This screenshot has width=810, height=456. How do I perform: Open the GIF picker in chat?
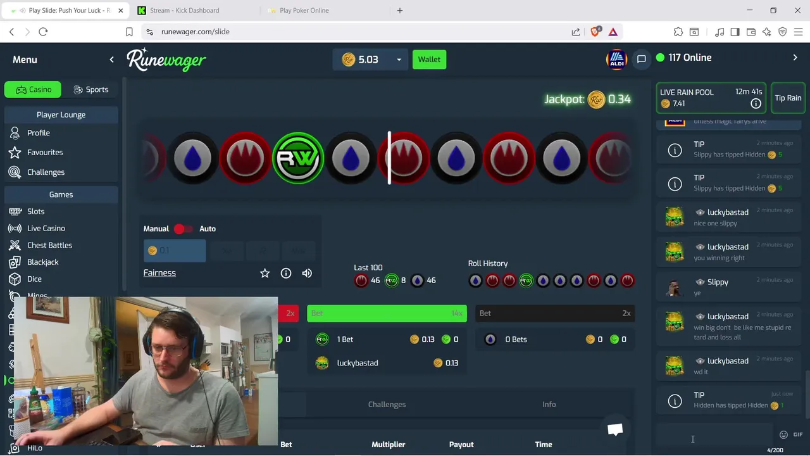pos(798,435)
